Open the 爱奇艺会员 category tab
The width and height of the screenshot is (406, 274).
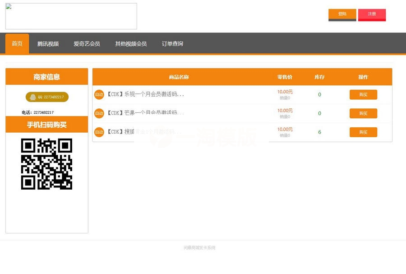coord(87,44)
